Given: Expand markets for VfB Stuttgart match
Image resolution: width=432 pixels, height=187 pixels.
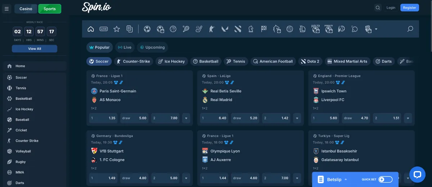Looking at the screenshot, I should [x=186, y=178].
